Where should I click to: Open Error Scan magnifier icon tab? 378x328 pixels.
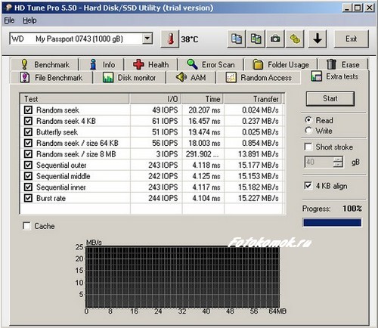click(x=192, y=64)
